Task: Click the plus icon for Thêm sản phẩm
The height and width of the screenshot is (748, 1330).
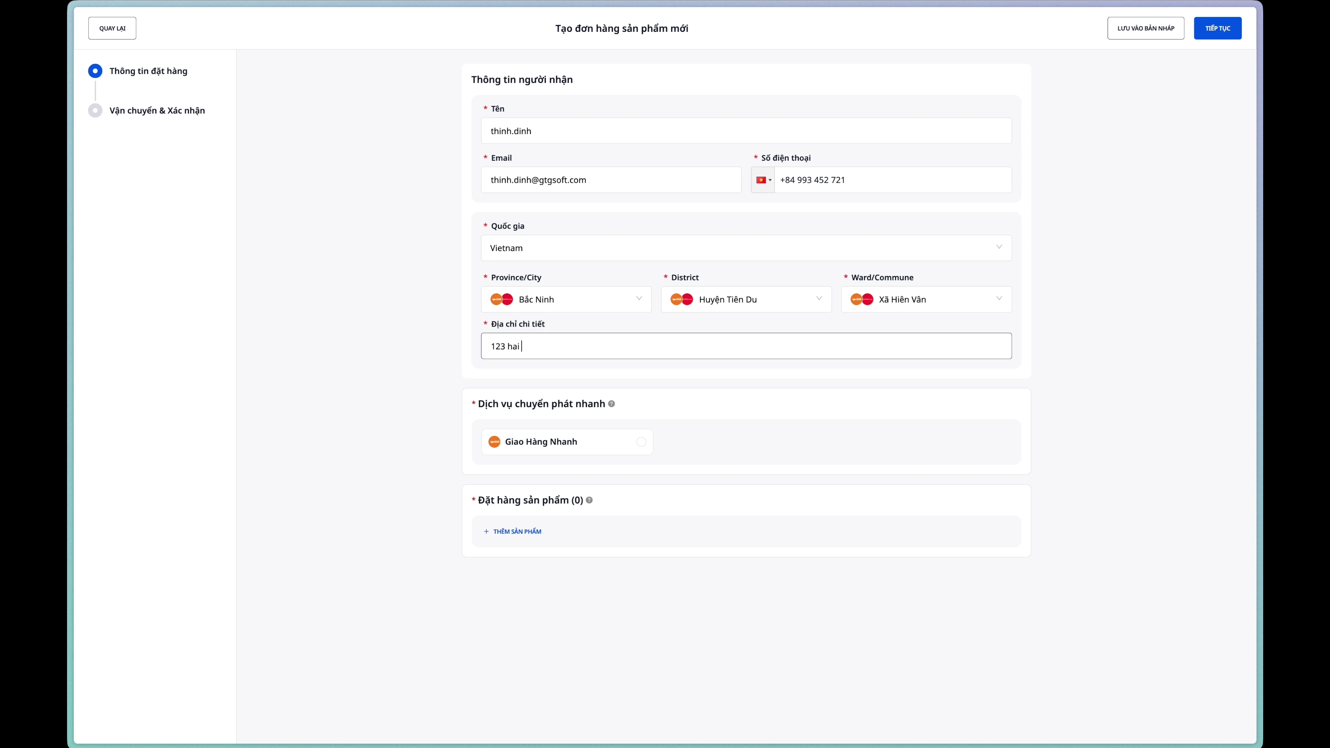Action: 486,532
